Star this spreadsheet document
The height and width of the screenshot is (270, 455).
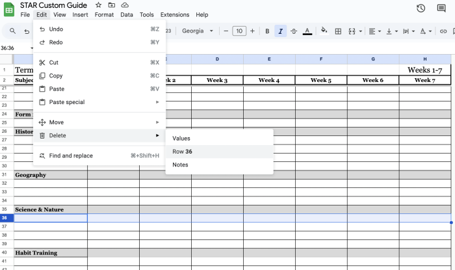(98, 5)
